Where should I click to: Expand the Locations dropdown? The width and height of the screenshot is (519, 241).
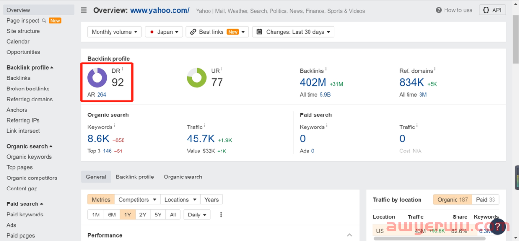click(x=180, y=200)
